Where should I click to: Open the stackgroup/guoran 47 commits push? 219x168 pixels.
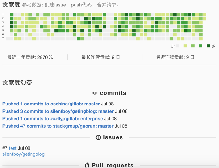[x=58, y=126]
